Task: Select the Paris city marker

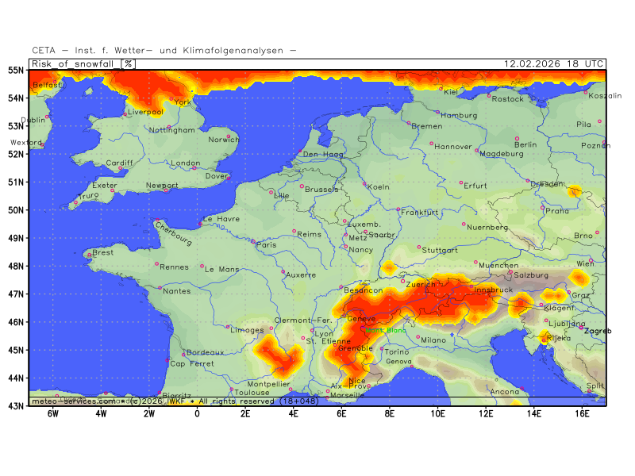Action: pos(254,241)
